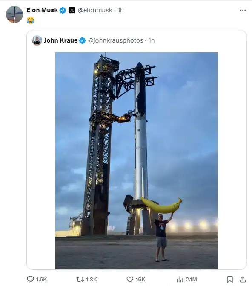The height and width of the screenshot is (286, 252).
Task: Open the rocket and banana photo
Action: (137, 161)
